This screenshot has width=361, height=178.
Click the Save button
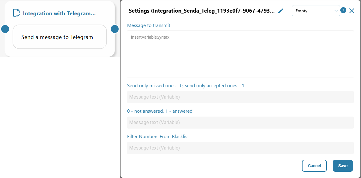click(343, 166)
